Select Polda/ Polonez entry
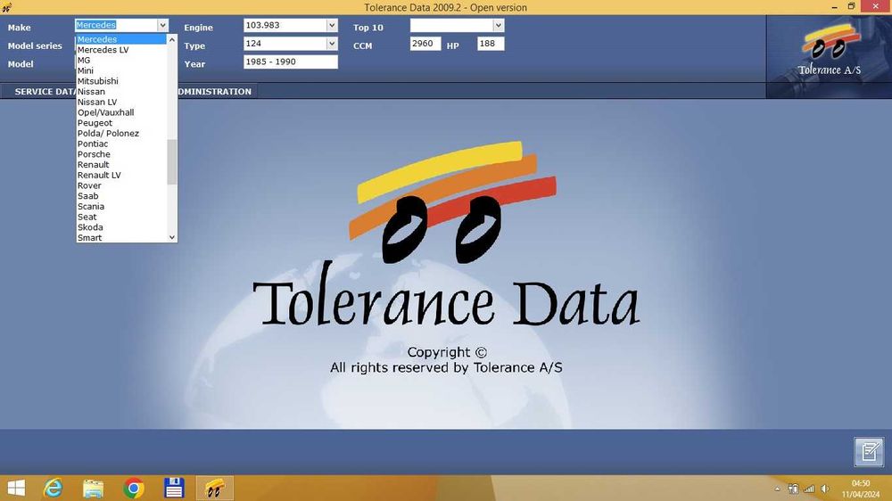Viewport: 892px width, 501px height. (x=121, y=133)
